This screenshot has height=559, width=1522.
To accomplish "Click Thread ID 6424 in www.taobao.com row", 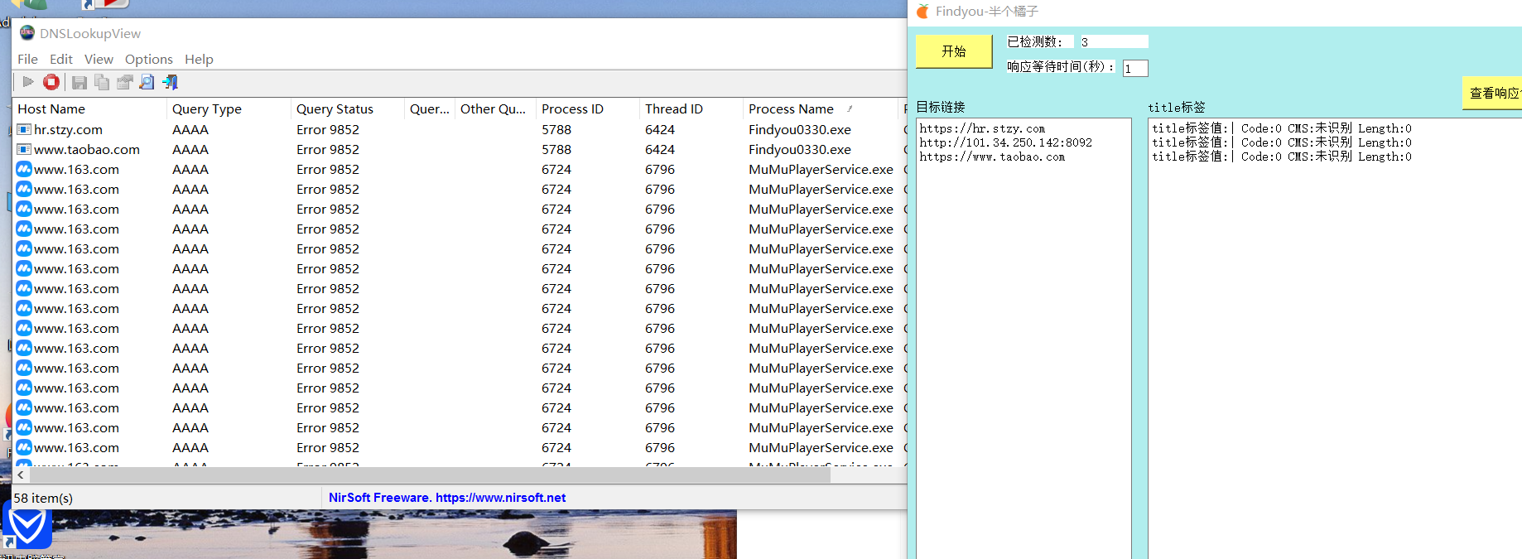I will (x=660, y=150).
